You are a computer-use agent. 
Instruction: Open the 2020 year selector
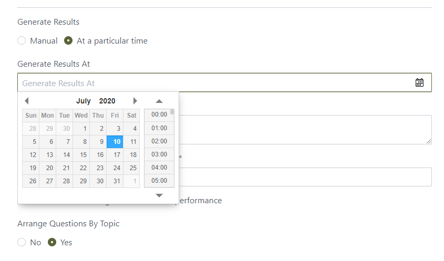click(107, 101)
